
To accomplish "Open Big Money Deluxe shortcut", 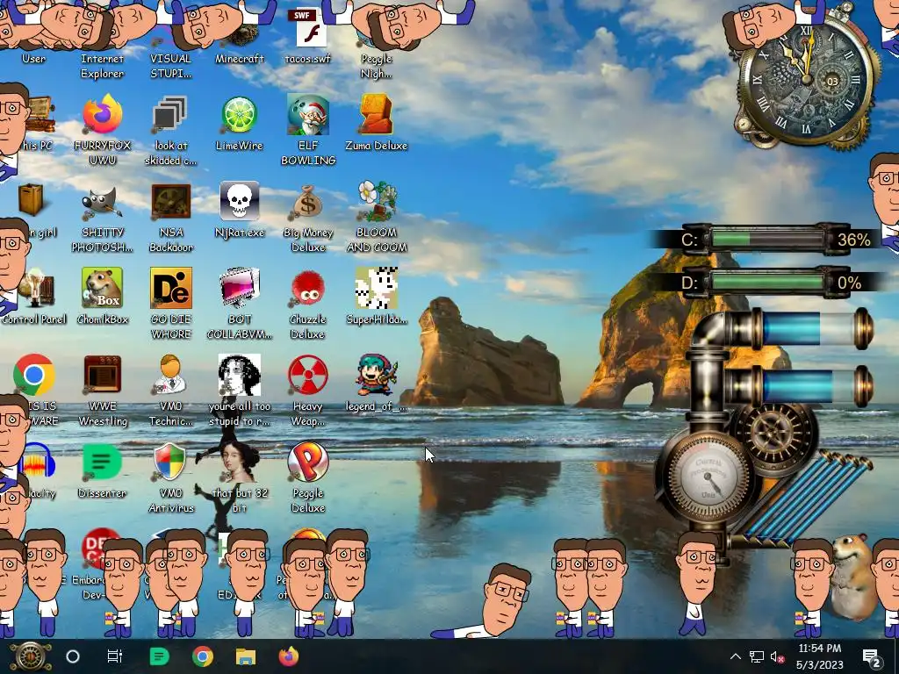I will (308, 202).
